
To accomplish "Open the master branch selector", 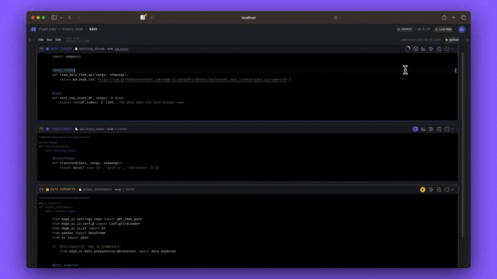I will click(405, 29).
